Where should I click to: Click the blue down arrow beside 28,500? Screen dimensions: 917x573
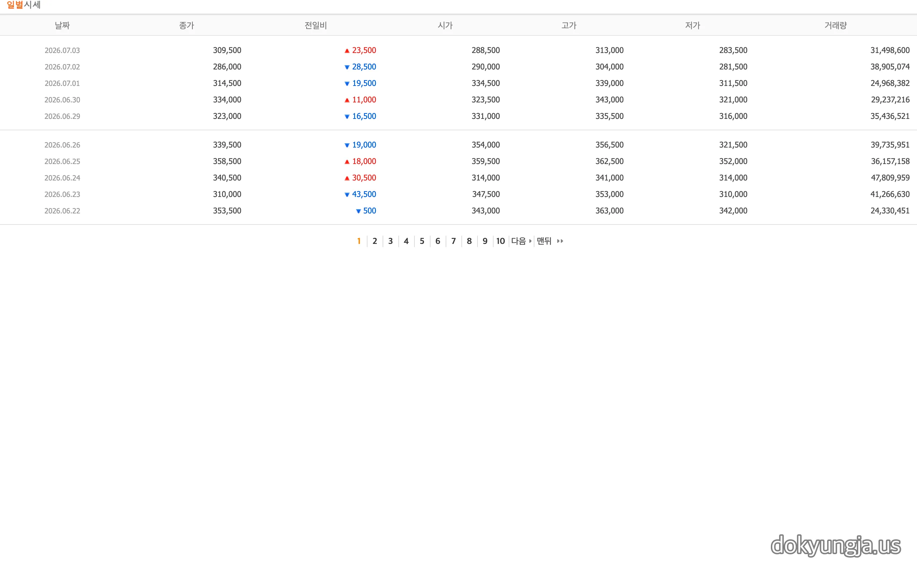pyautogui.click(x=347, y=67)
